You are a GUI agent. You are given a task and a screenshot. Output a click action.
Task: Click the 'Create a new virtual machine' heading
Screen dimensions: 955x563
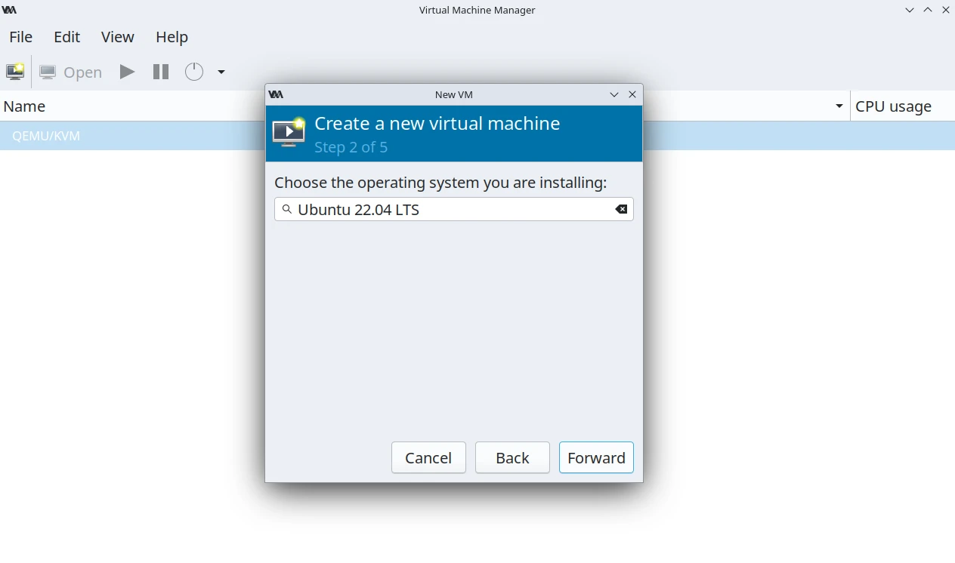click(437, 124)
